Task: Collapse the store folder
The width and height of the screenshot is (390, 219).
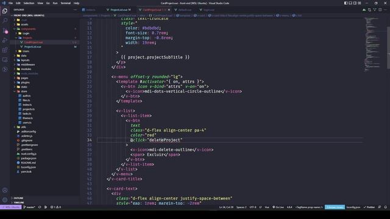Action: pos(24,91)
